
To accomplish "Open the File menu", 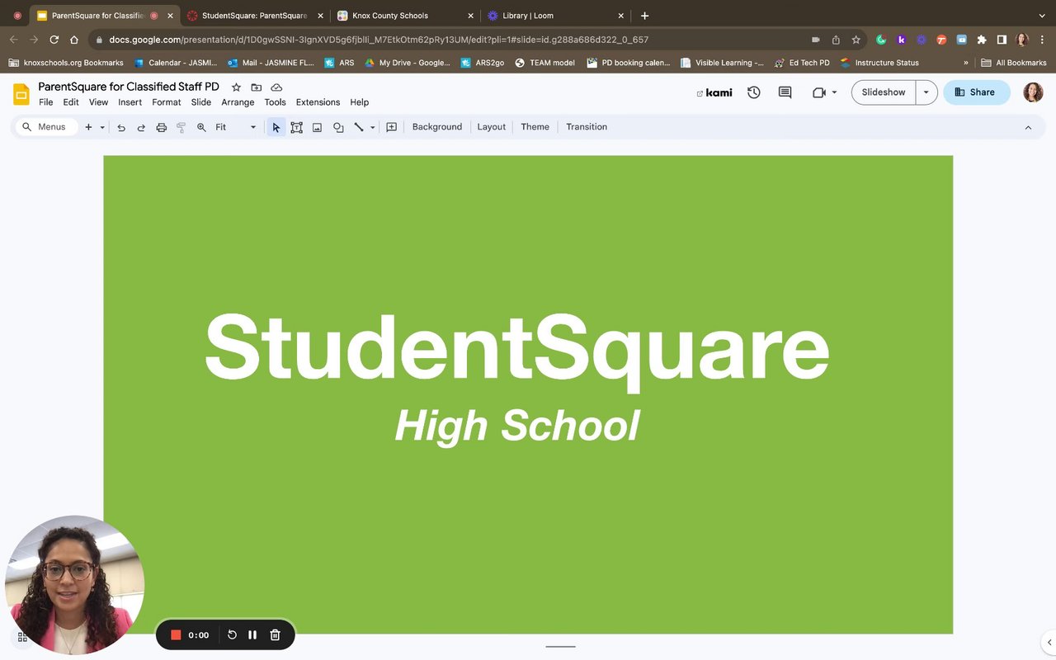I will (x=46, y=102).
